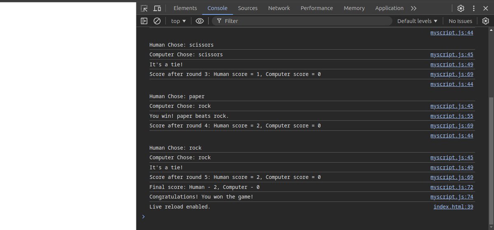494x230 pixels.
Task: Open the Application tab
Action: point(389,8)
